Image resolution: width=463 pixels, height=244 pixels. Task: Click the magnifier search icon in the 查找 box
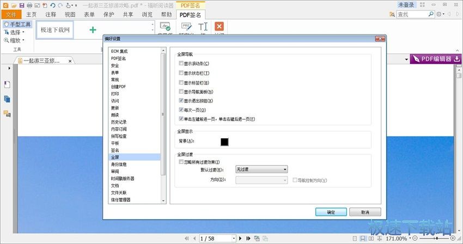tap(431, 14)
